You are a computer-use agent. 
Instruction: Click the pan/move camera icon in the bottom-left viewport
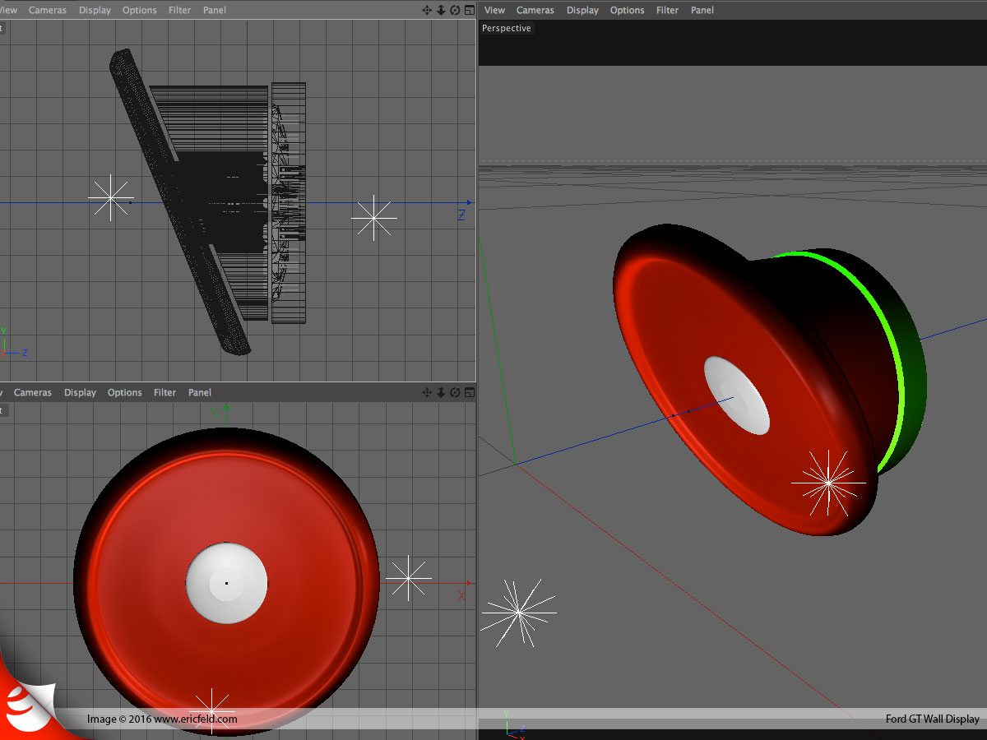coord(427,392)
